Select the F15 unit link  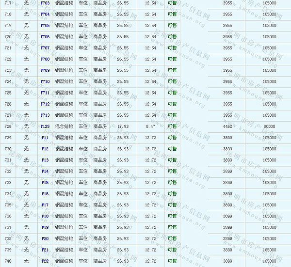45,183
